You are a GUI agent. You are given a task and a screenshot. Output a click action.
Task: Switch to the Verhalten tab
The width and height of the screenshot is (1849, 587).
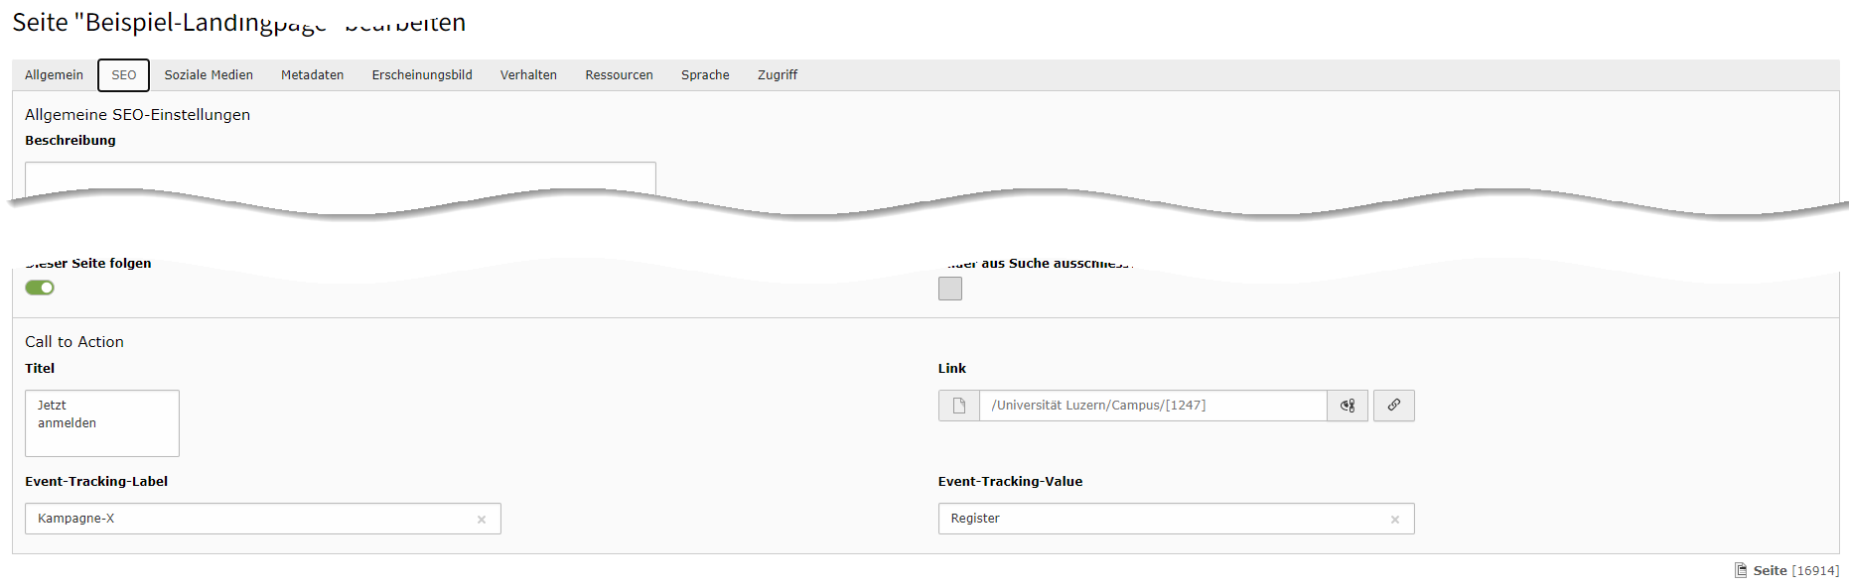(x=528, y=75)
